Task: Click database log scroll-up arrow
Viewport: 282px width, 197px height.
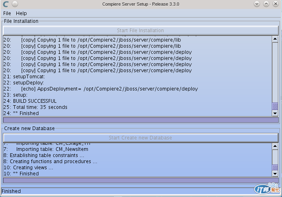Action: (x=275, y=146)
